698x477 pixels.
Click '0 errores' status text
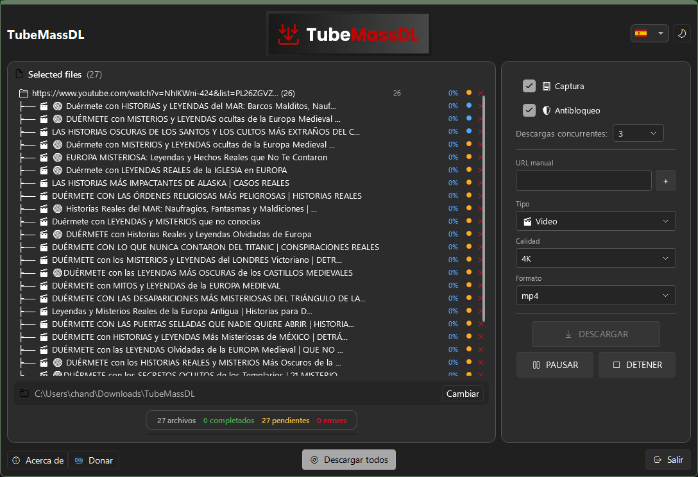click(332, 421)
